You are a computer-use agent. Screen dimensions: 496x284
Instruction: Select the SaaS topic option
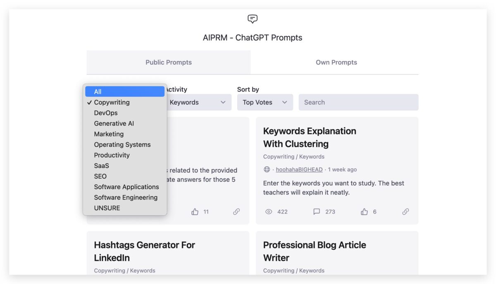(x=125, y=166)
